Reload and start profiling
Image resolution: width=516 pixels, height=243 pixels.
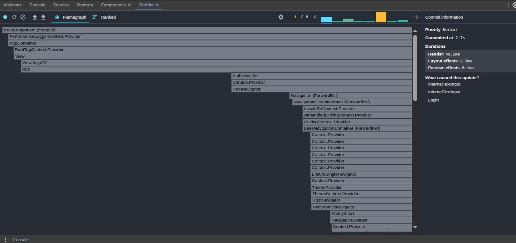tap(14, 17)
